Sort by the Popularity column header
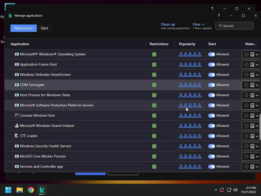The image size is (261, 196). click(187, 44)
